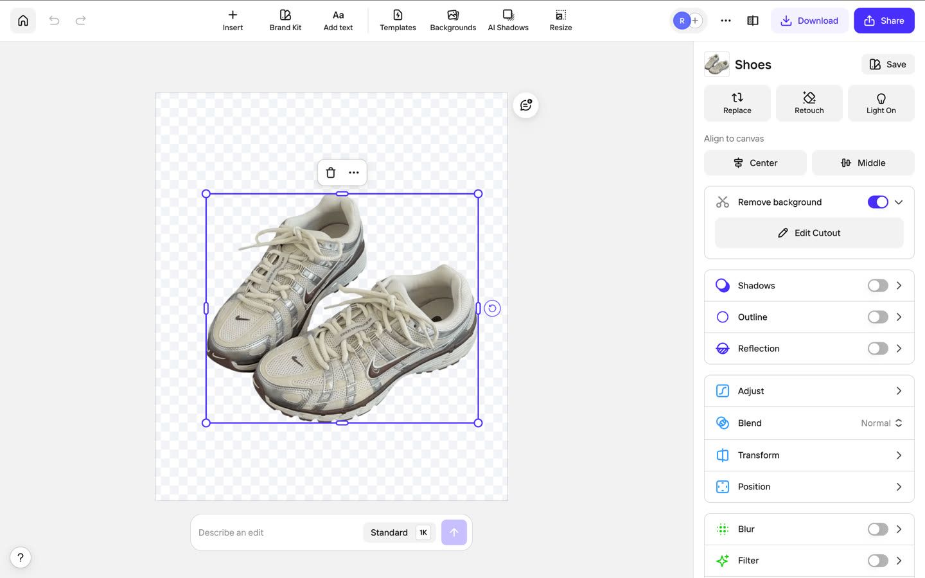Select the shoes image on canvas
The height and width of the screenshot is (578, 925).
[342, 308]
